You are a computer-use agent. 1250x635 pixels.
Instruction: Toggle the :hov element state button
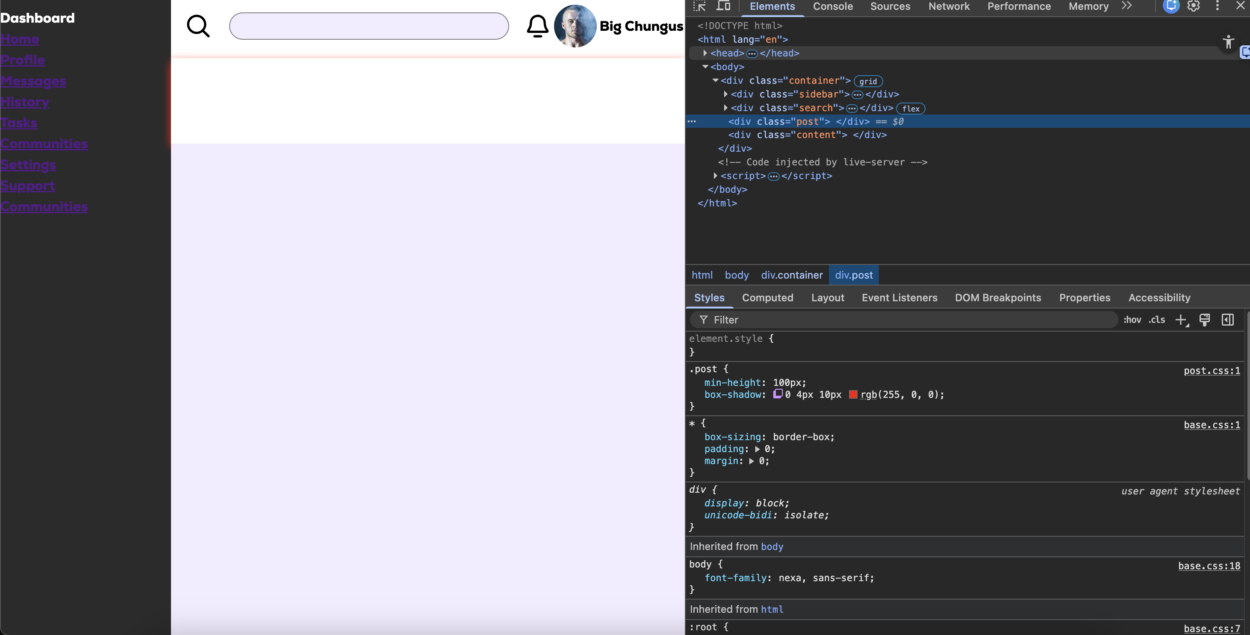1132,320
